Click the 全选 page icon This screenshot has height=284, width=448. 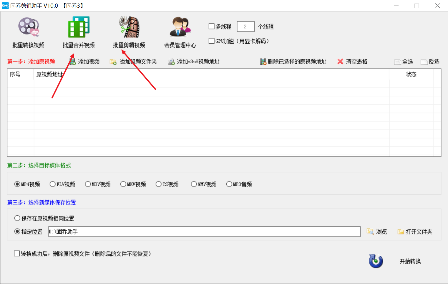tap(398, 62)
